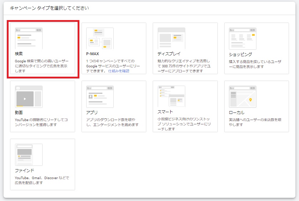Select the ローカル map campaign illustration

tap(242, 97)
